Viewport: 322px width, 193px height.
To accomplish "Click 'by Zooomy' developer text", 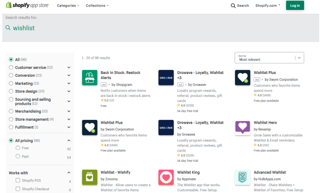I will coord(109,179).
